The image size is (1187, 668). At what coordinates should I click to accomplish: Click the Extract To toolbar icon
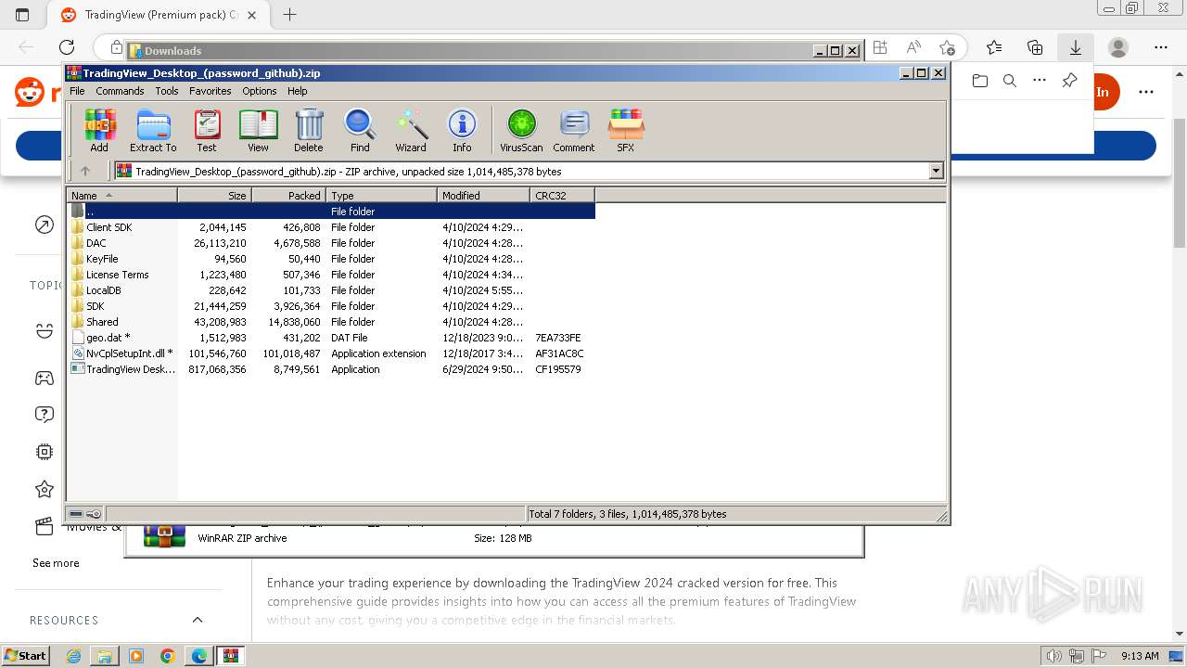(153, 131)
